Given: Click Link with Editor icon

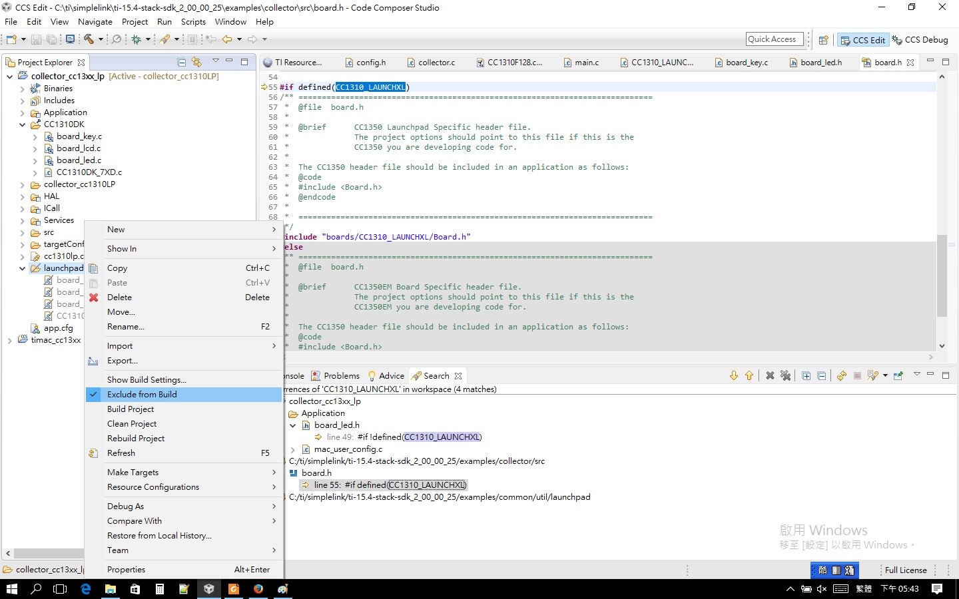Looking at the screenshot, I should coord(196,62).
